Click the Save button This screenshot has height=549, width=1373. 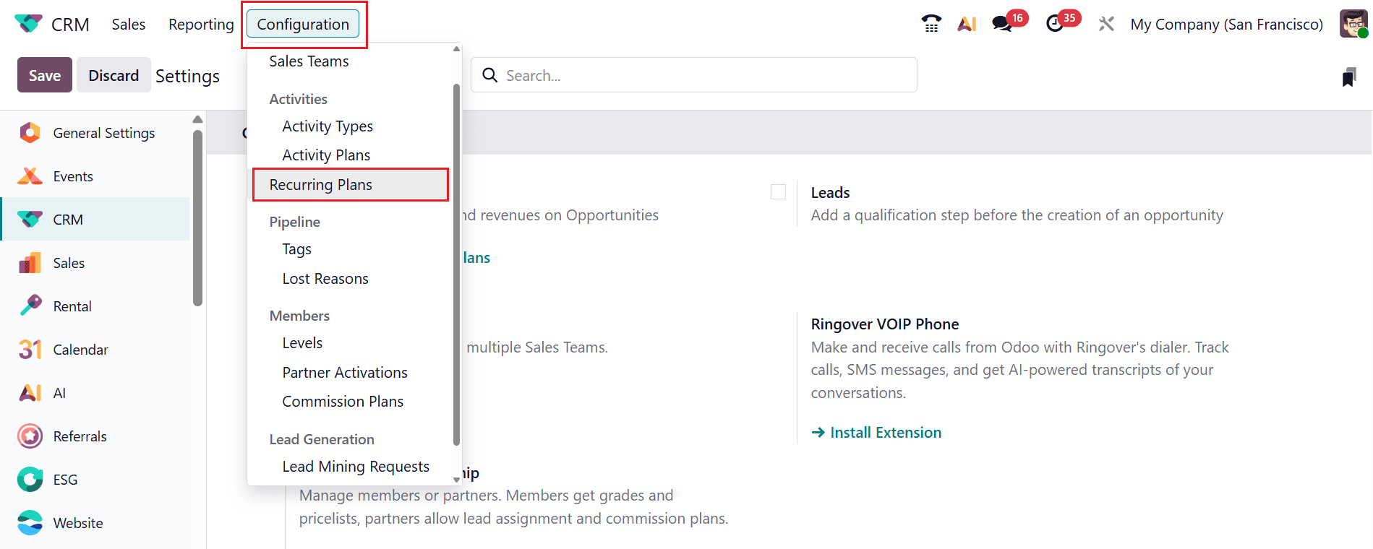[x=45, y=75]
